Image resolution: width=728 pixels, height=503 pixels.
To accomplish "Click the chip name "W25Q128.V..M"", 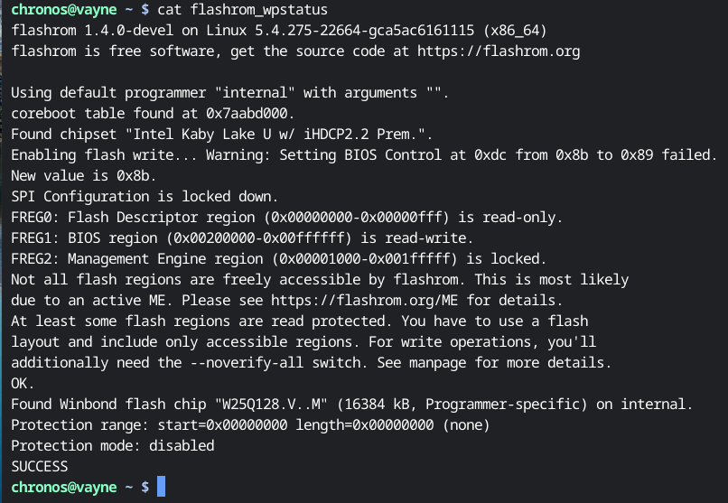I will point(271,405).
